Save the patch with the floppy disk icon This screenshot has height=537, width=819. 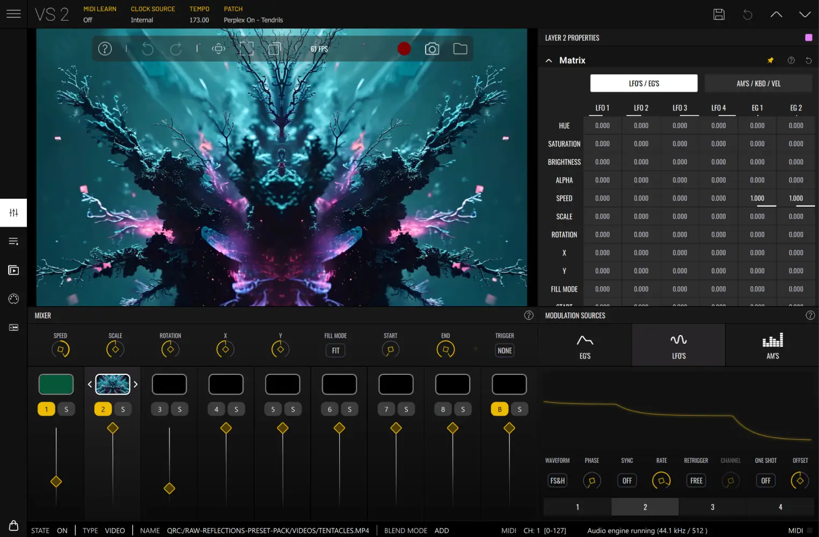pyautogui.click(x=719, y=14)
